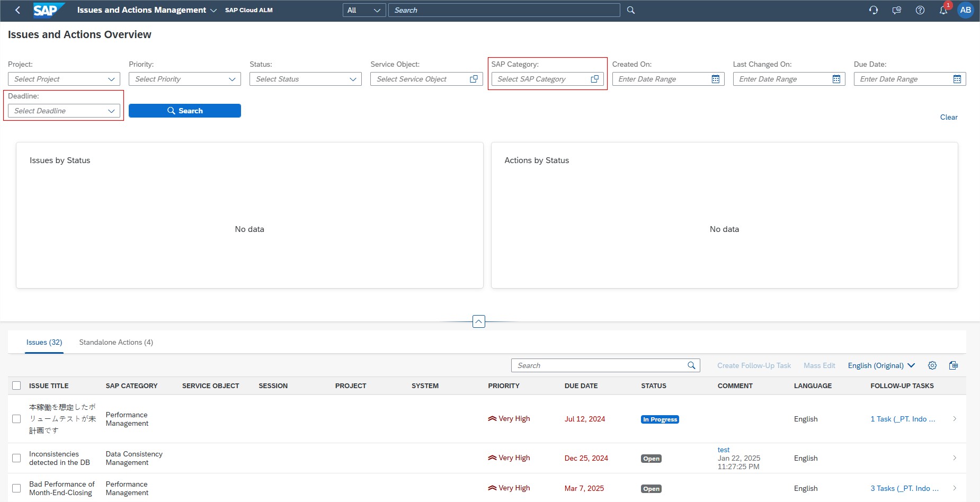Open Service Object value help icon
Screen dimensions: 980x502
point(474,79)
